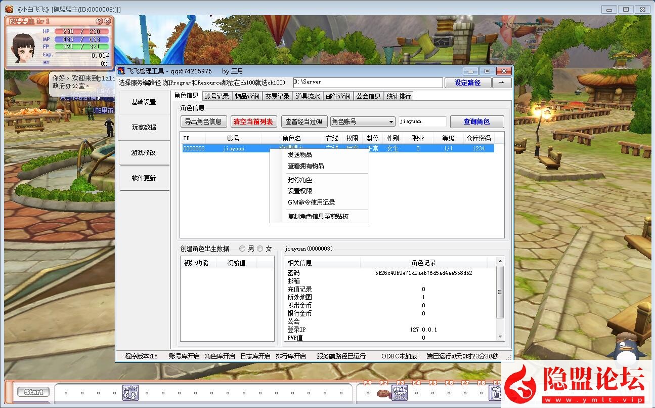Image resolution: width=655 pixels, height=408 pixels.
Task: Click the 飞飞管理工具 title bar icon
Action: click(x=121, y=71)
